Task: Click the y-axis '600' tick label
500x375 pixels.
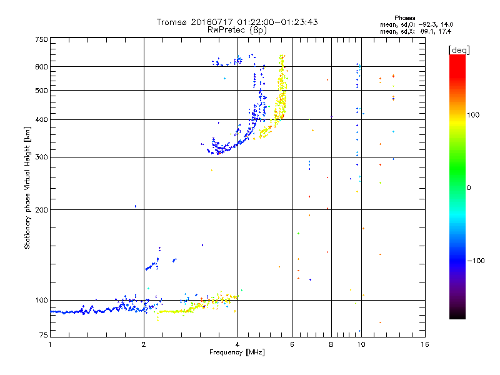Action: [41, 67]
